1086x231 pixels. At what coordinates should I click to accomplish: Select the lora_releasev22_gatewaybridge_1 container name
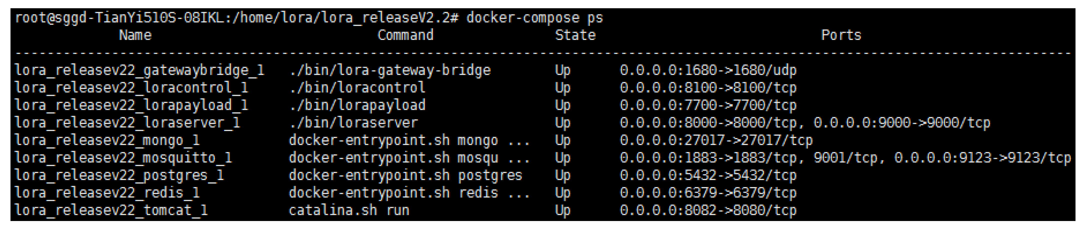pyautogui.click(x=139, y=70)
